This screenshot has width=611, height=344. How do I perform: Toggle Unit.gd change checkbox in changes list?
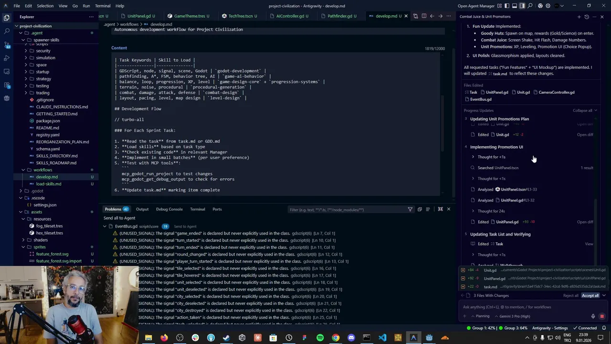pyautogui.click(x=463, y=270)
